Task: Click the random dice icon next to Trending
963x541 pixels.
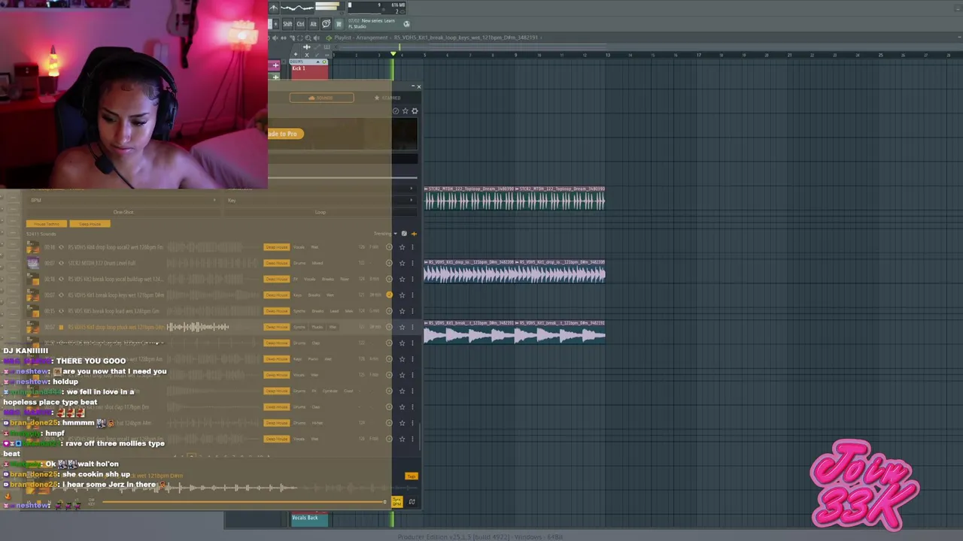Action: pos(404,234)
